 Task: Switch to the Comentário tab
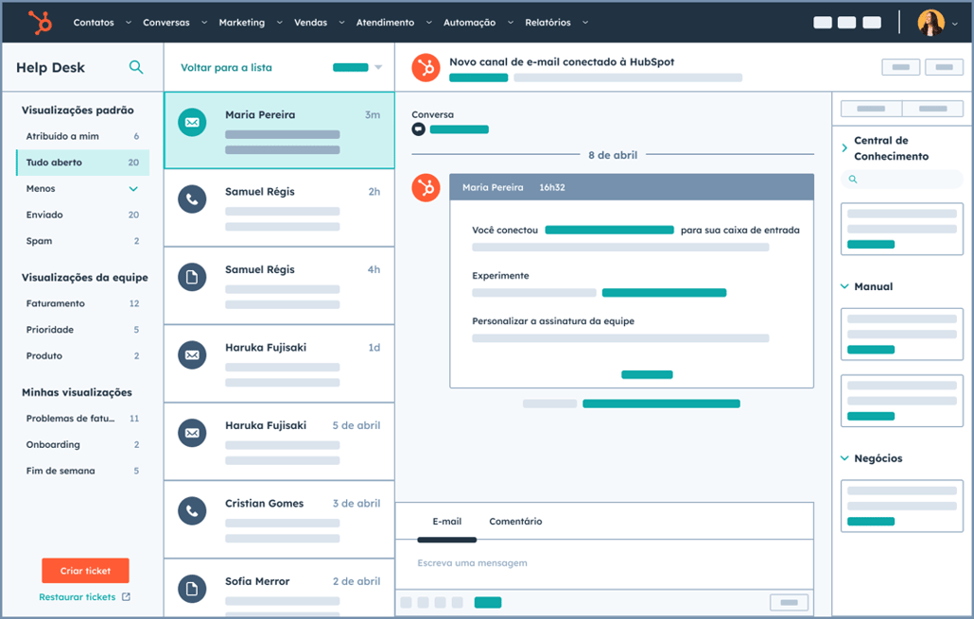coord(514,521)
